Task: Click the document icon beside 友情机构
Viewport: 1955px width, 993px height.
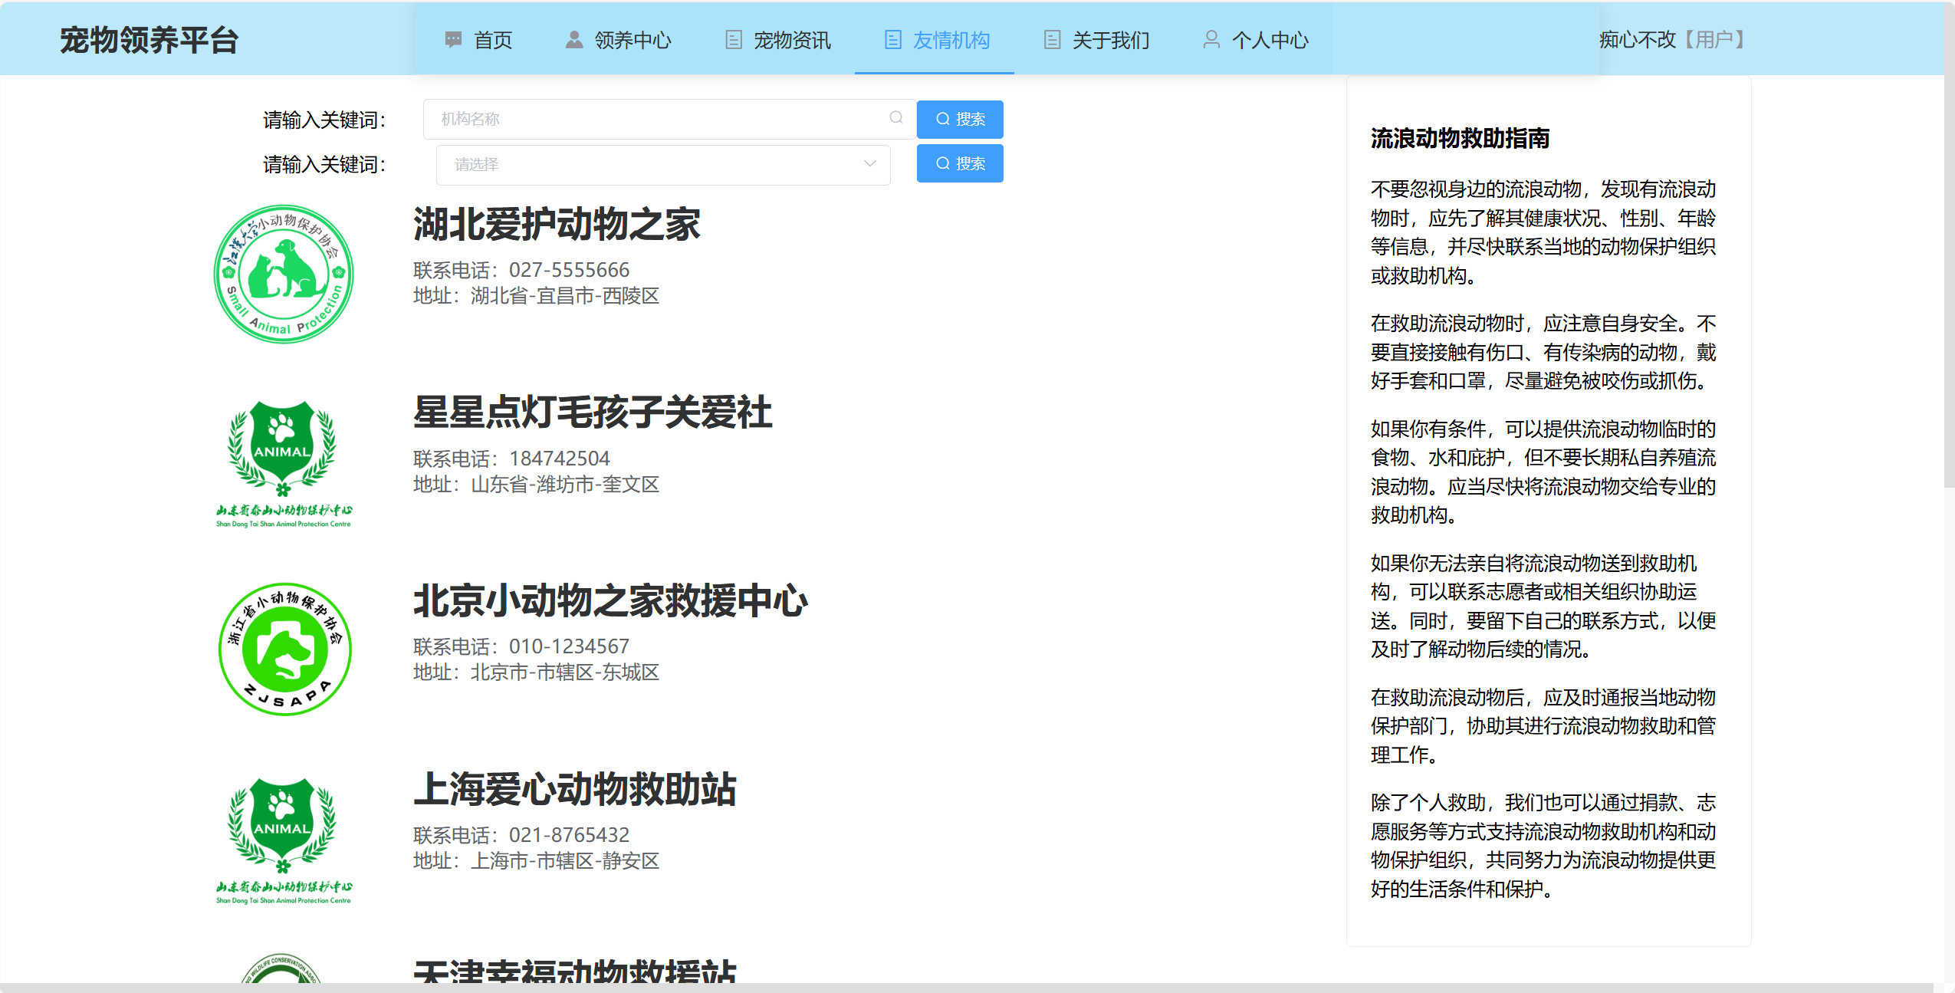Action: click(x=892, y=40)
